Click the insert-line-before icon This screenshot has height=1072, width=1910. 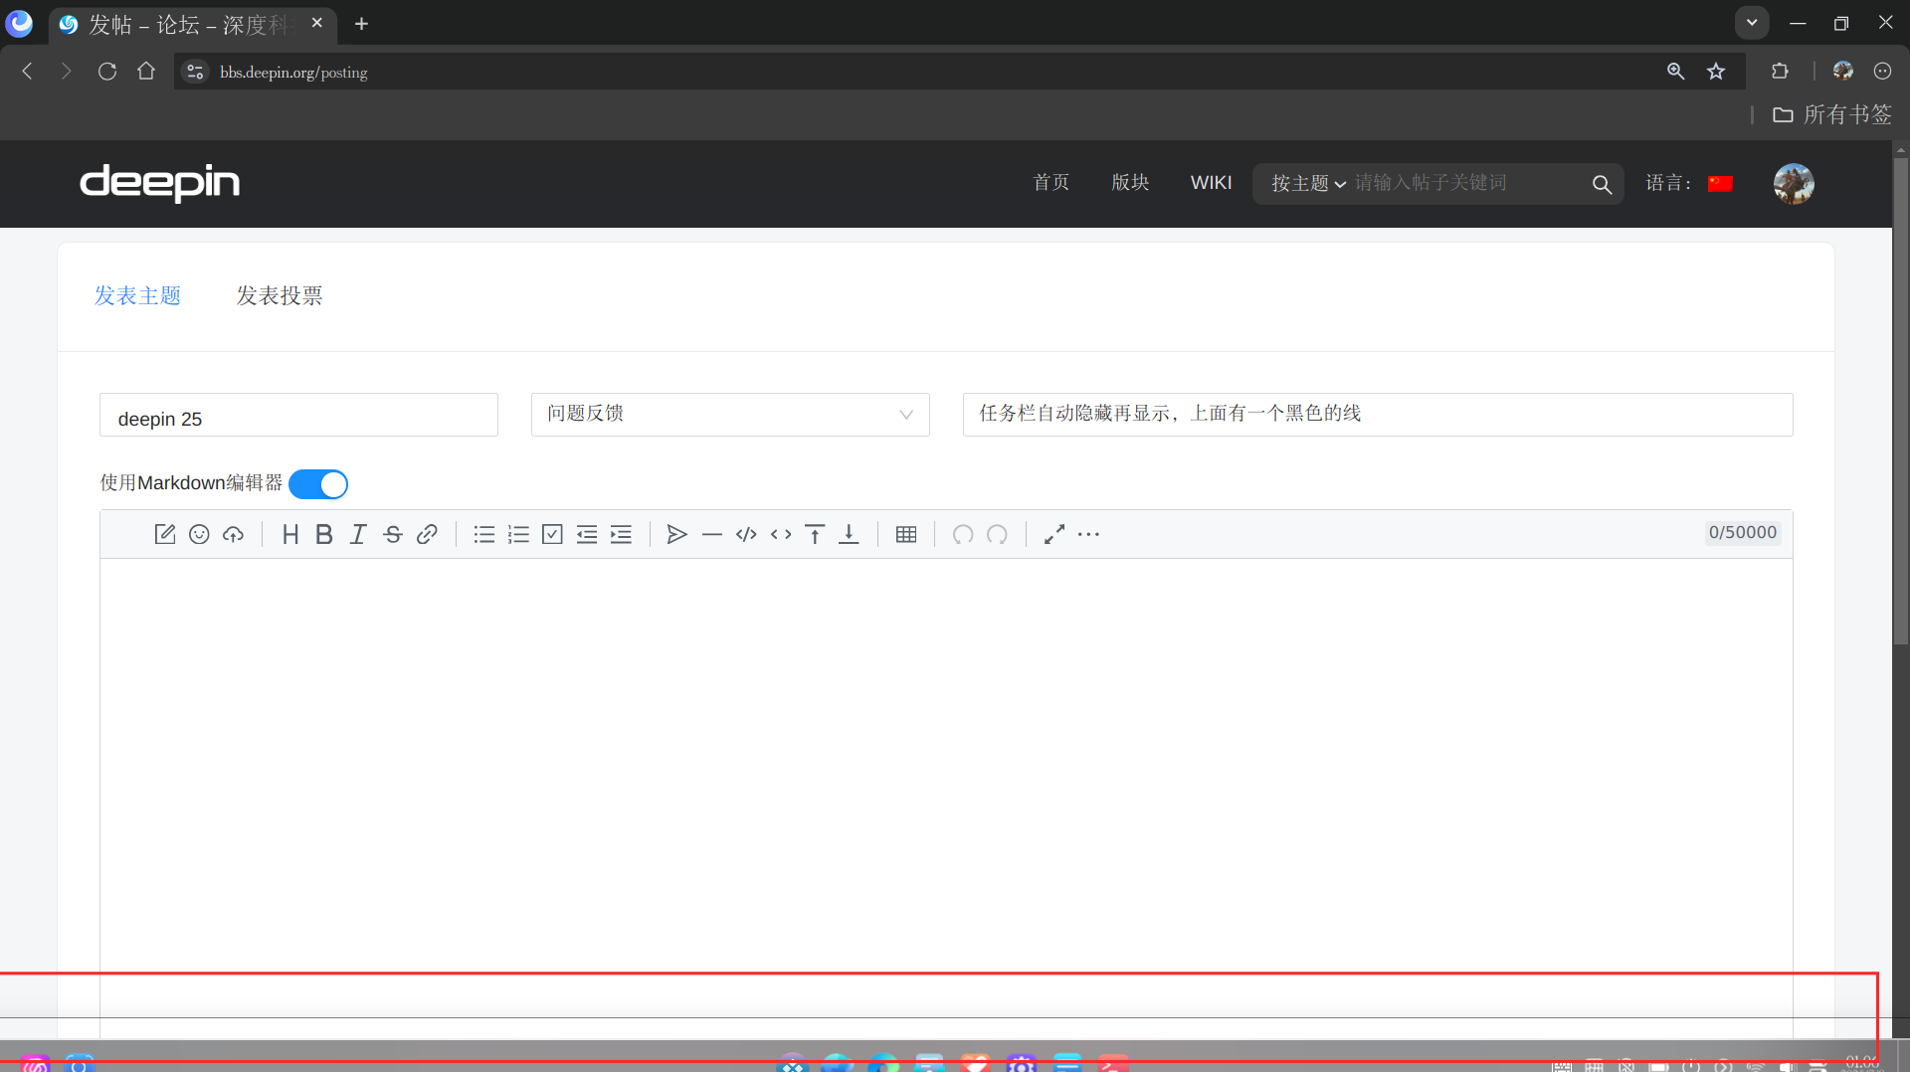click(x=815, y=534)
